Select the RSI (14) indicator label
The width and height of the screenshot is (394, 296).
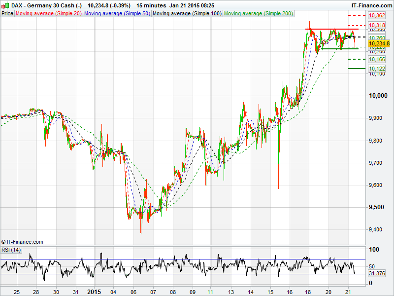pyautogui.click(x=11, y=250)
